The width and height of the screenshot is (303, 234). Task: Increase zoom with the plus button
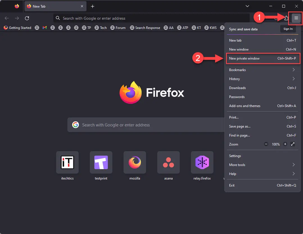285,144
